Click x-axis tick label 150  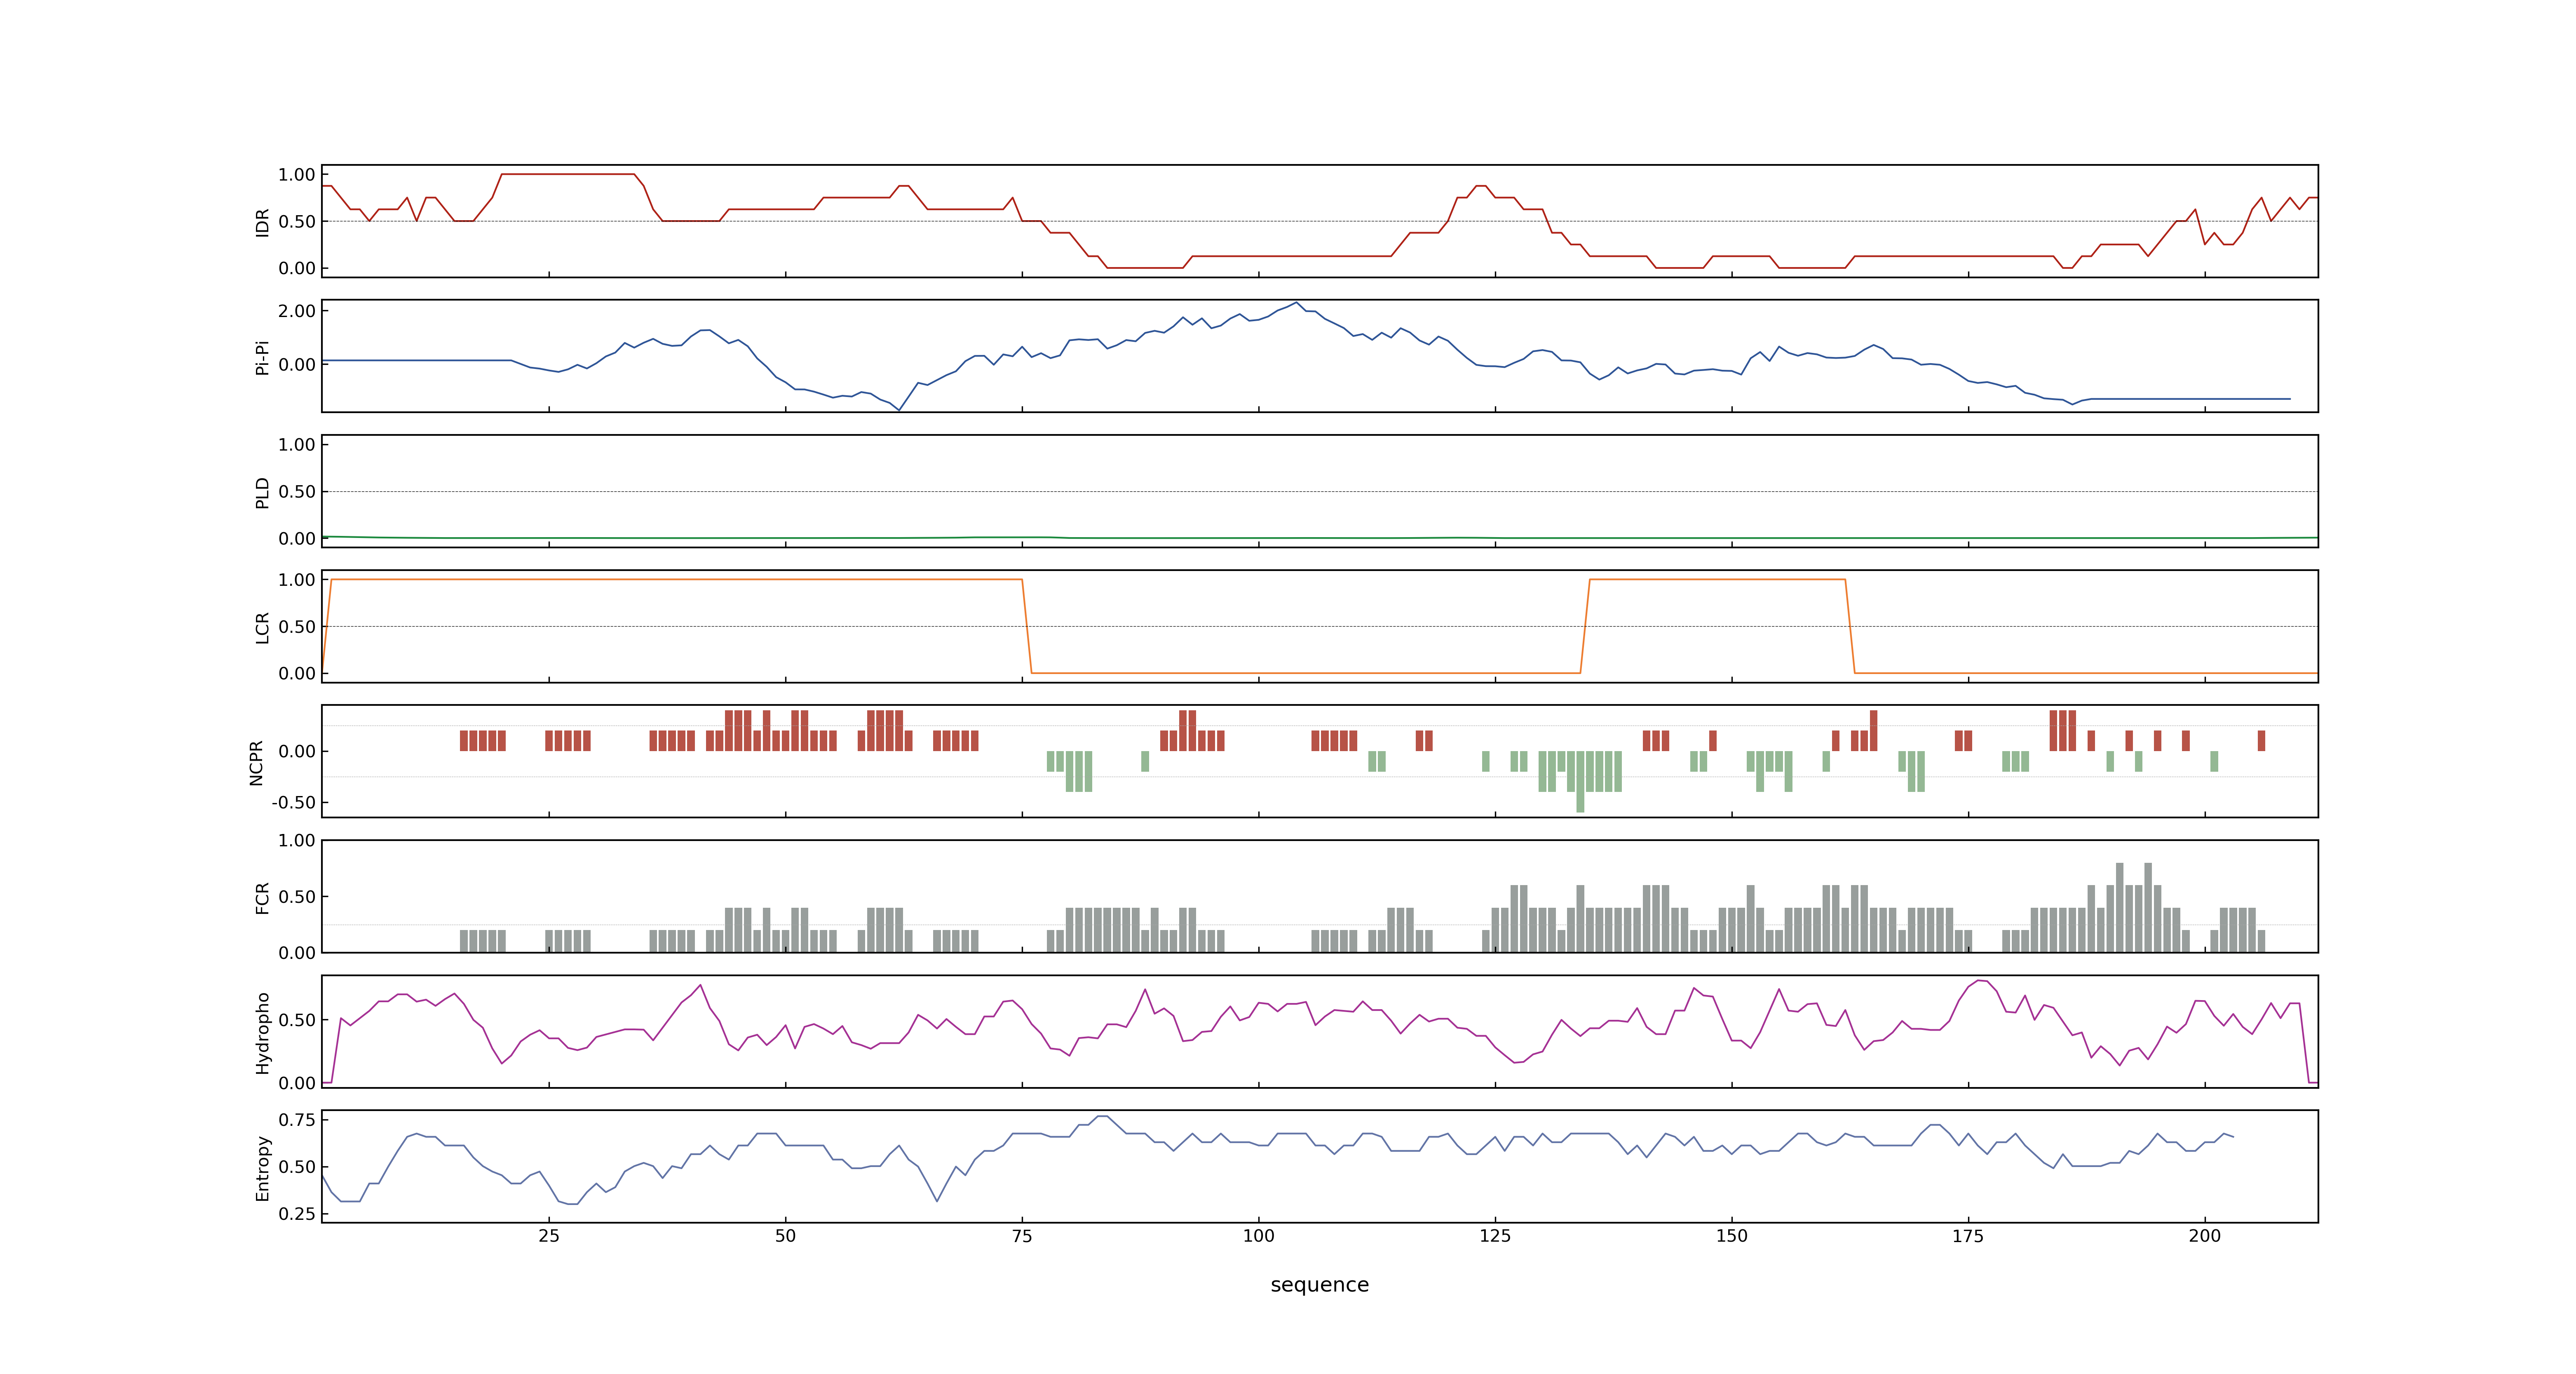click(x=1731, y=1236)
